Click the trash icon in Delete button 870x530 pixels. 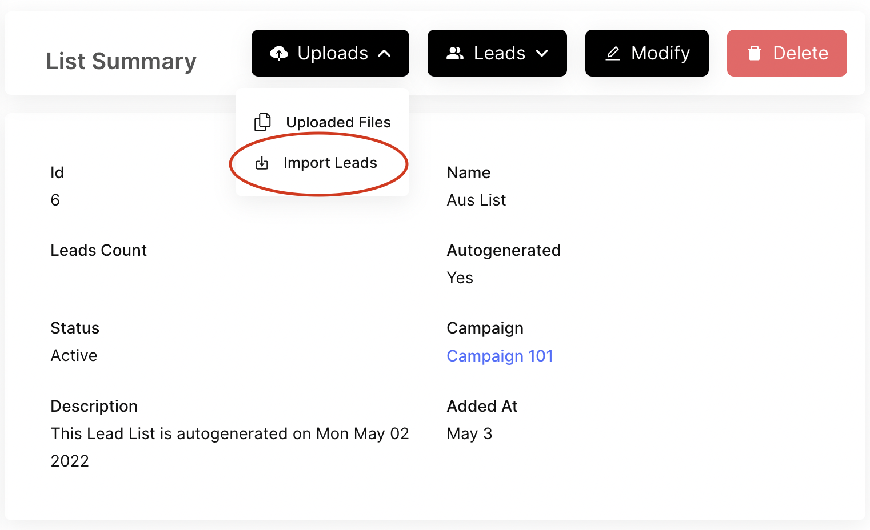tap(755, 53)
